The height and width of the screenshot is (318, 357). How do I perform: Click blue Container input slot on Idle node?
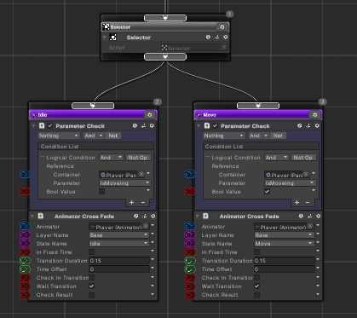click(25, 174)
